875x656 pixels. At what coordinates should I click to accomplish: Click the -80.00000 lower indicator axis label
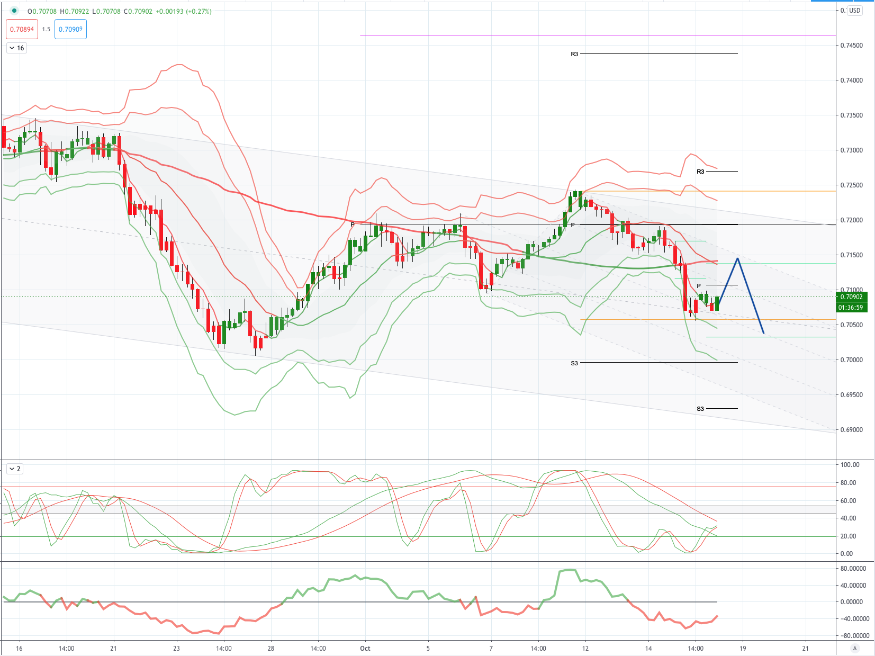coord(855,636)
